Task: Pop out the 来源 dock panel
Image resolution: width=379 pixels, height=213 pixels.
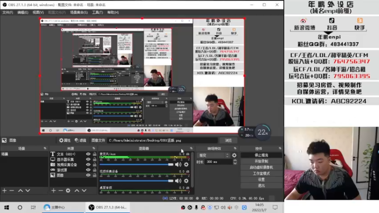Action: (x=94, y=148)
